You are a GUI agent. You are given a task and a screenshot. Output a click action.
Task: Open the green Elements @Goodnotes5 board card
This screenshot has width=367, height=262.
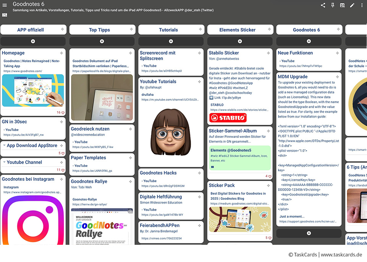click(240, 158)
